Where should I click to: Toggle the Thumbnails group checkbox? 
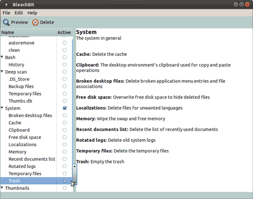[65, 188]
